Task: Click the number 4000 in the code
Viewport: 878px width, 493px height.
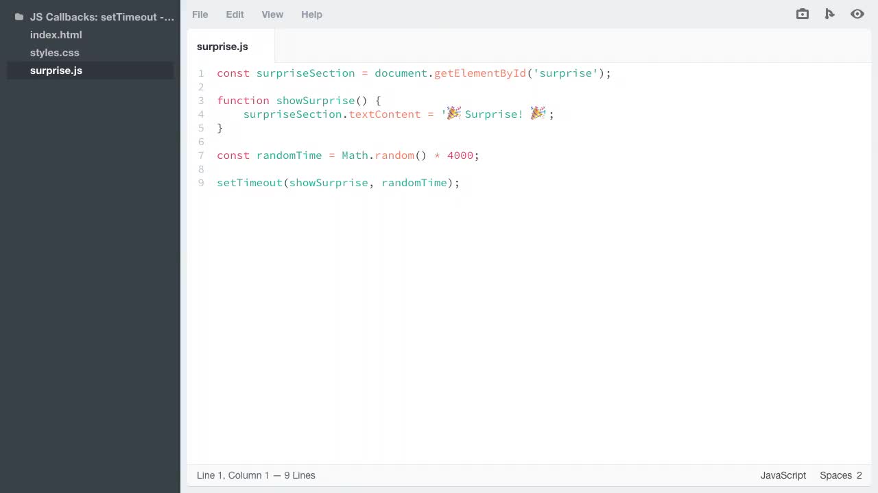Action: pyautogui.click(x=460, y=155)
